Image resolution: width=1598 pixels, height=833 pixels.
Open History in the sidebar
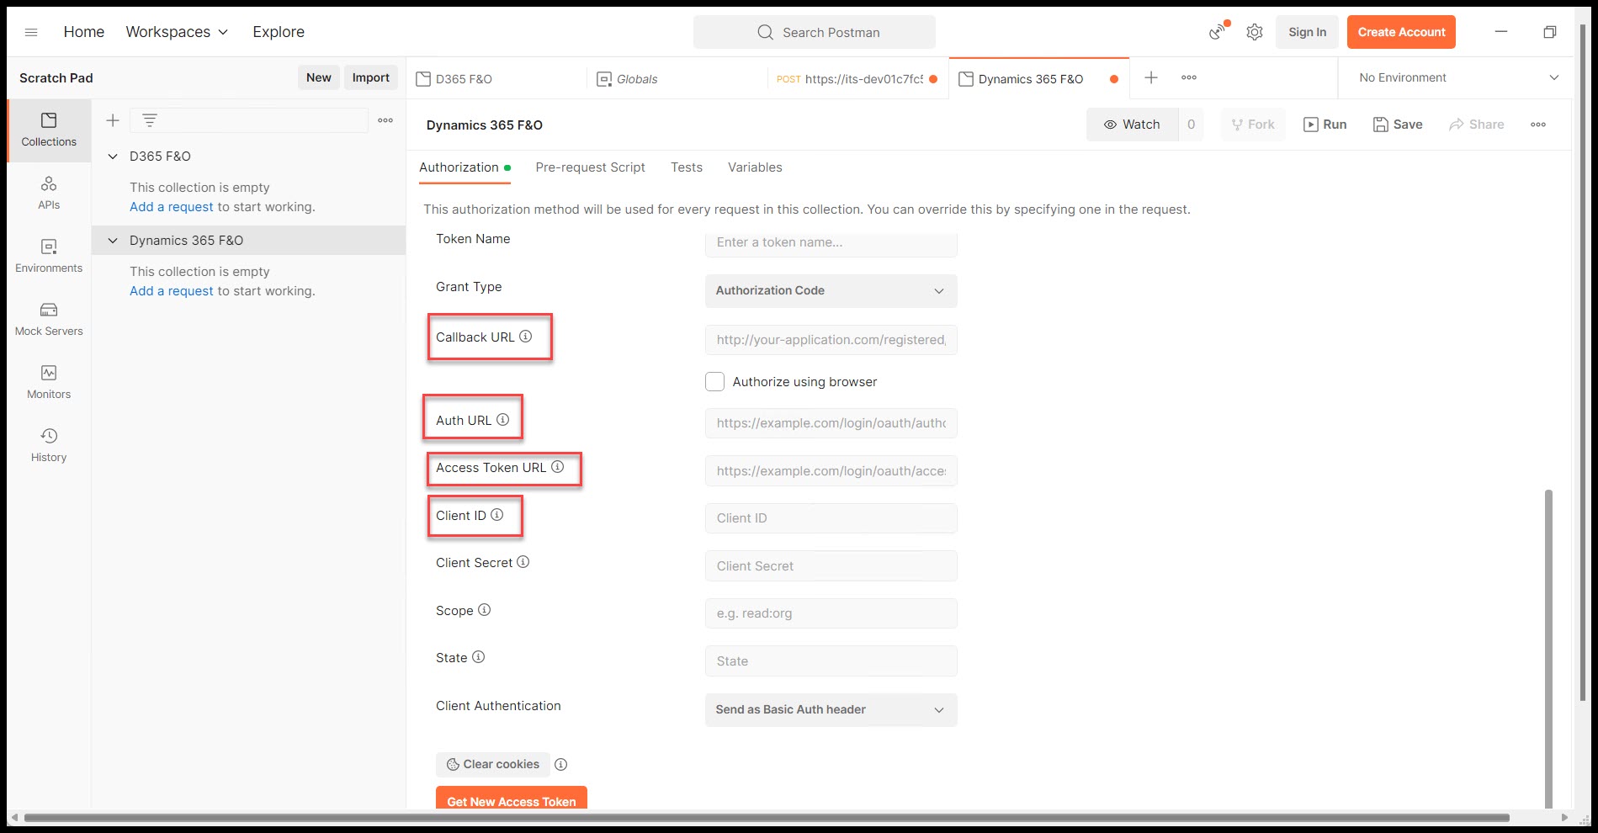click(x=49, y=446)
